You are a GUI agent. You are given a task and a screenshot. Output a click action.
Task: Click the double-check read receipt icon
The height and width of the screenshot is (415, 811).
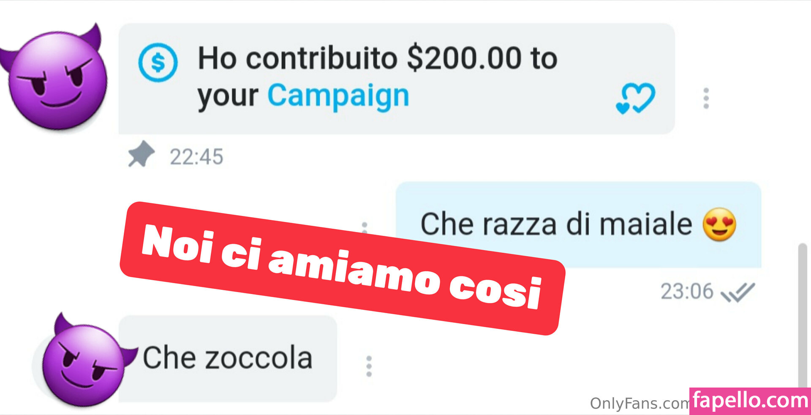(x=738, y=292)
